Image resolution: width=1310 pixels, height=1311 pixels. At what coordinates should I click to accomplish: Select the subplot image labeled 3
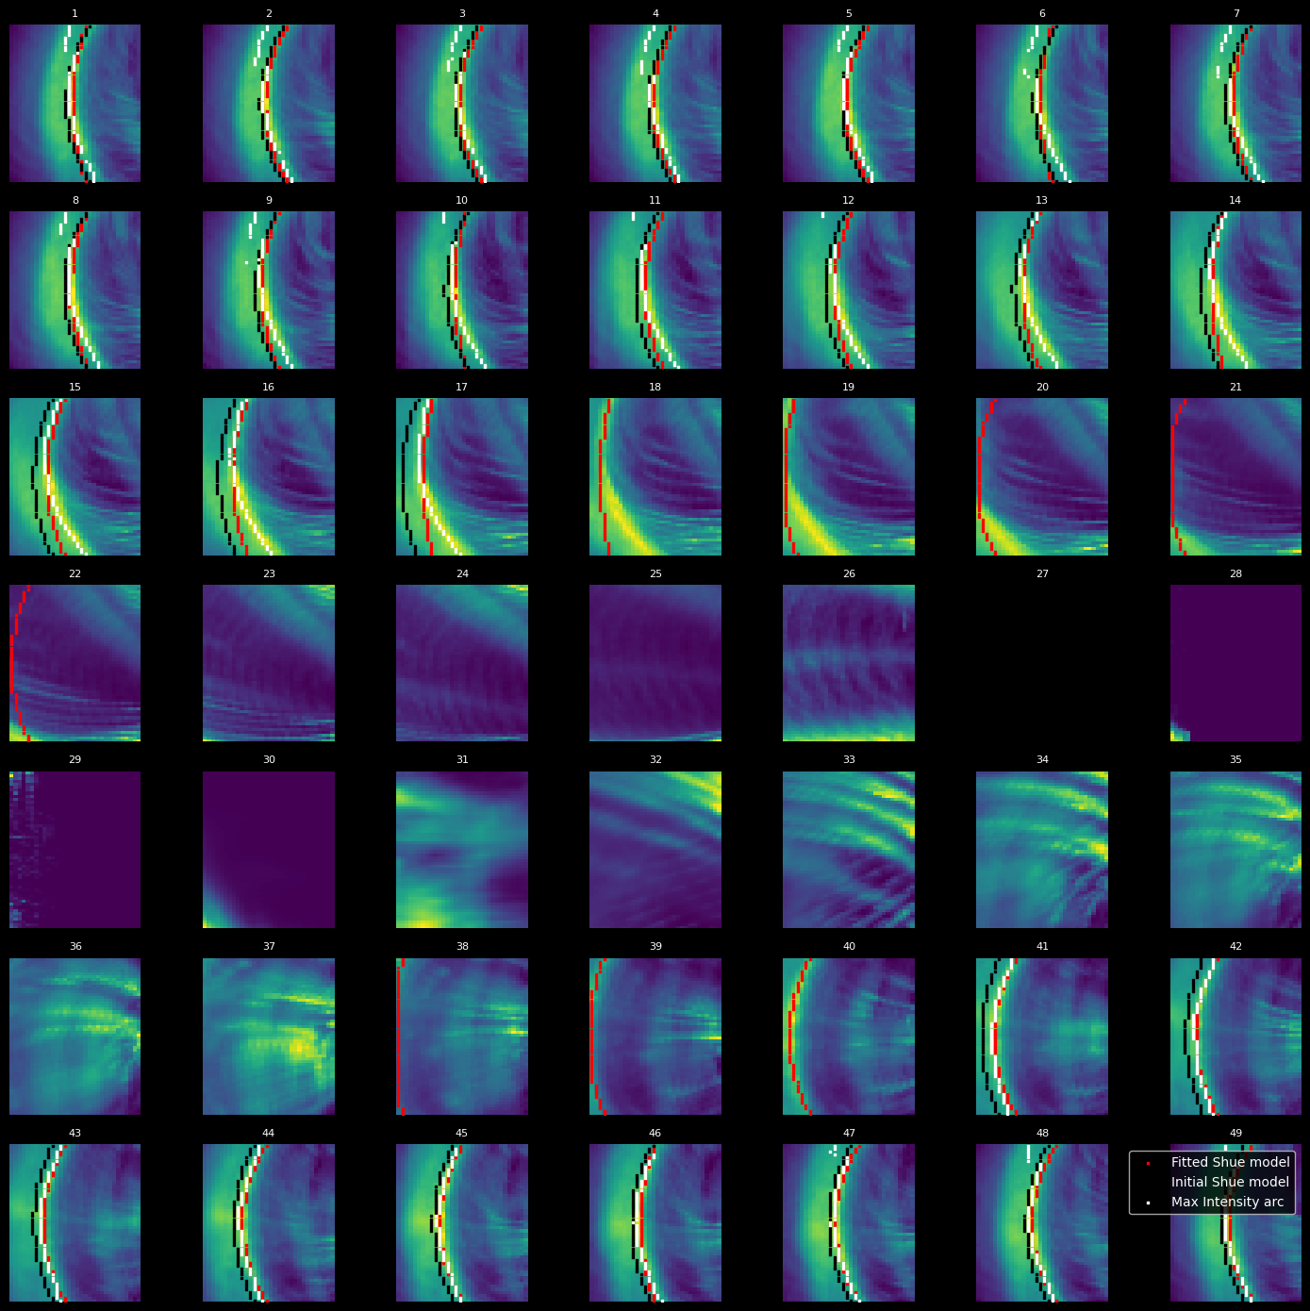tap(462, 103)
